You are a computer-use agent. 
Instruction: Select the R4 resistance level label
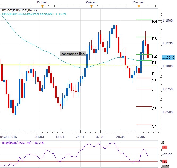pyautogui.click(x=154, y=21)
